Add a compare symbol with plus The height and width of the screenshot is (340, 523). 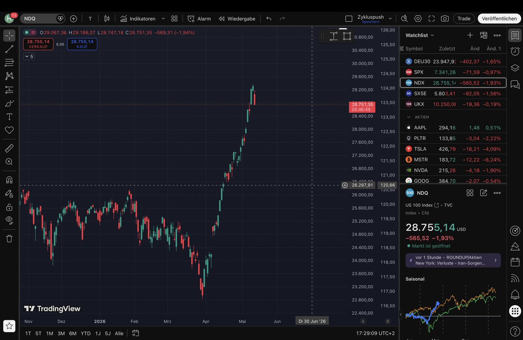[73, 19]
